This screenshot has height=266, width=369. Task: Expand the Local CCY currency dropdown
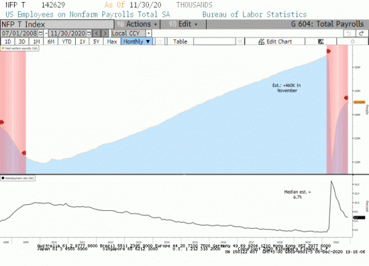point(148,33)
